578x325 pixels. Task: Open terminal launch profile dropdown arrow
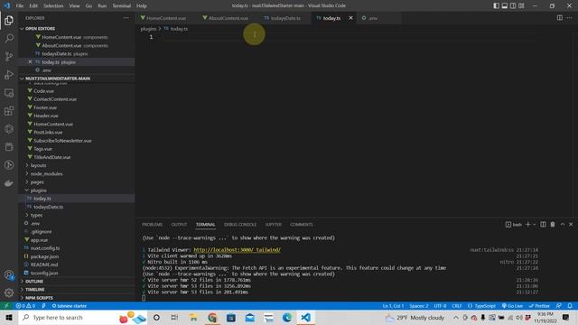(x=534, y=225)
